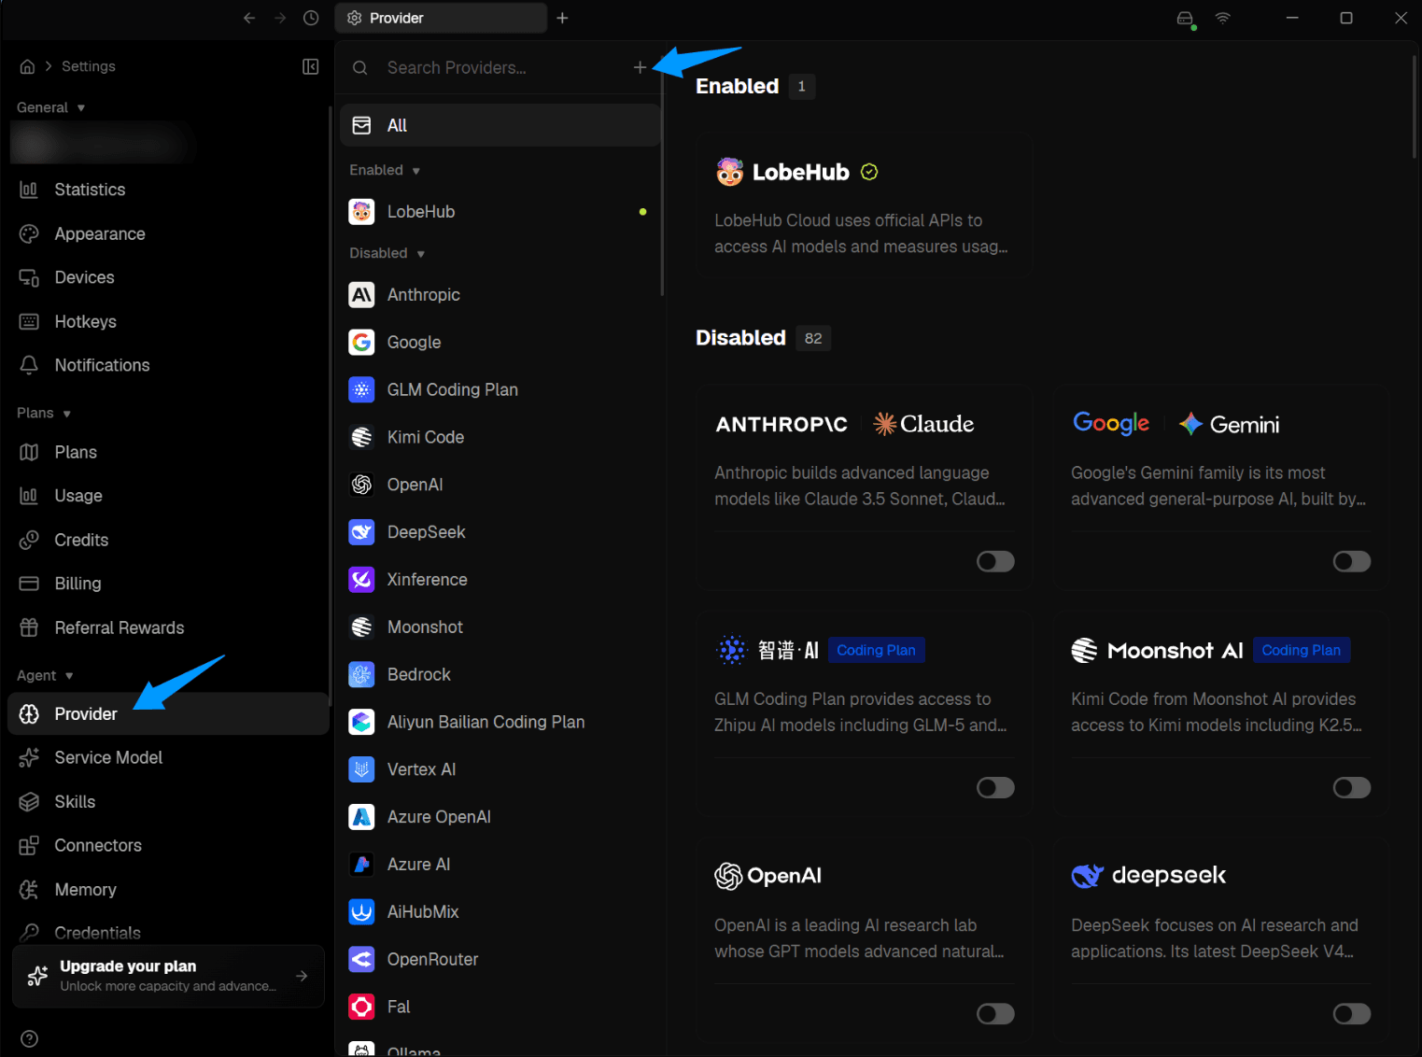Enable the Google Gemini provider toggle
1422x1057 pixels.
pyautogui.click(x=1352, y=561)
